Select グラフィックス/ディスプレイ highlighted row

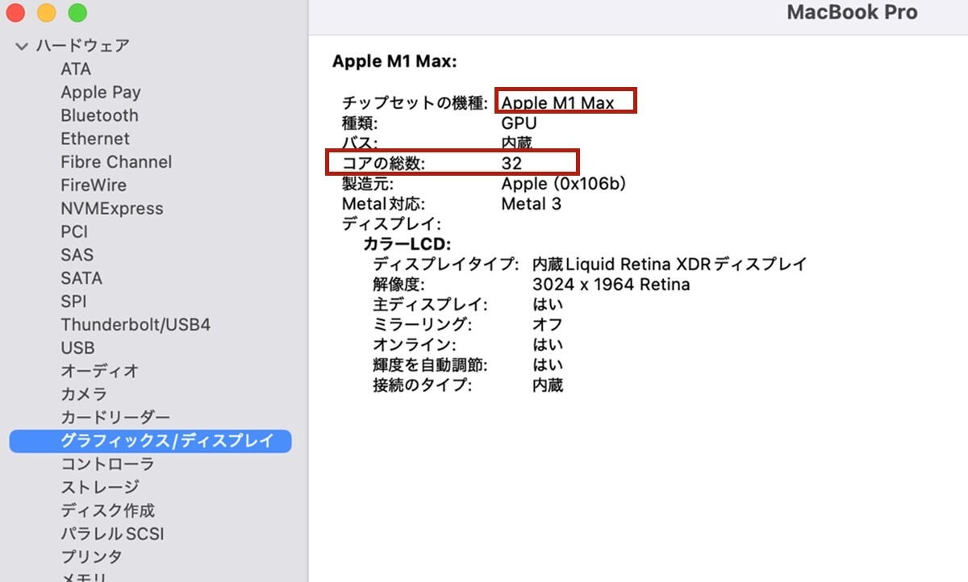tap(150, 441)
